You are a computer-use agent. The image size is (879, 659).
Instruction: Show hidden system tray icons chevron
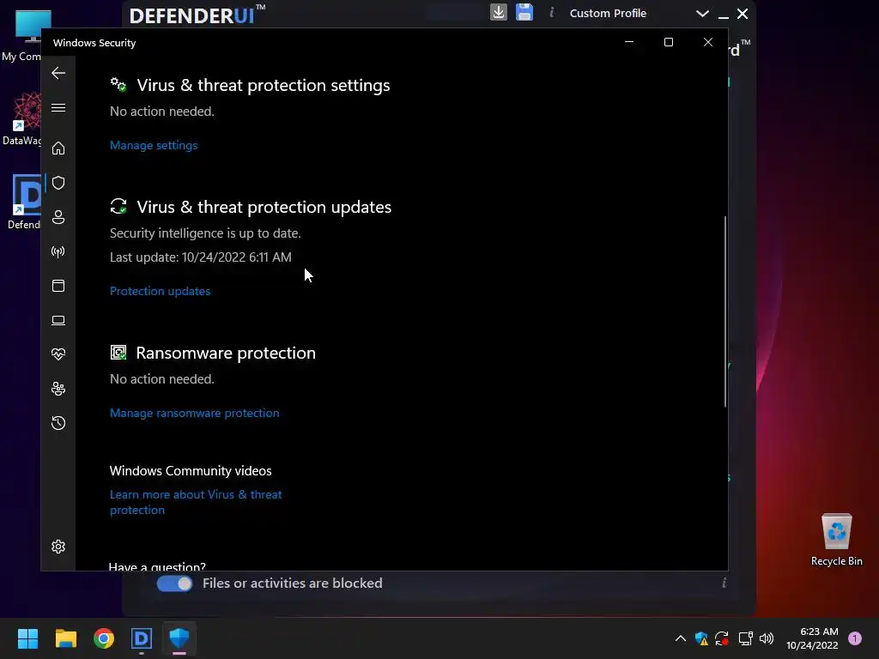click(x=681, y=638)
